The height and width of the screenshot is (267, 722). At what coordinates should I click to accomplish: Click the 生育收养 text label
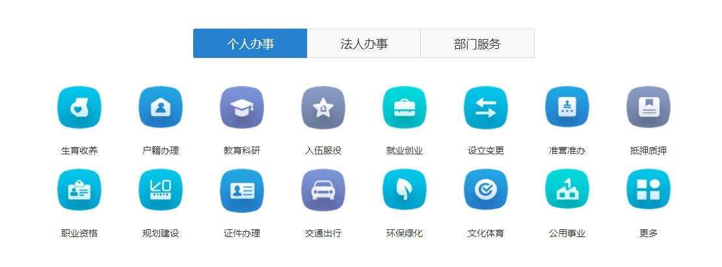click(x=79, y=151)
